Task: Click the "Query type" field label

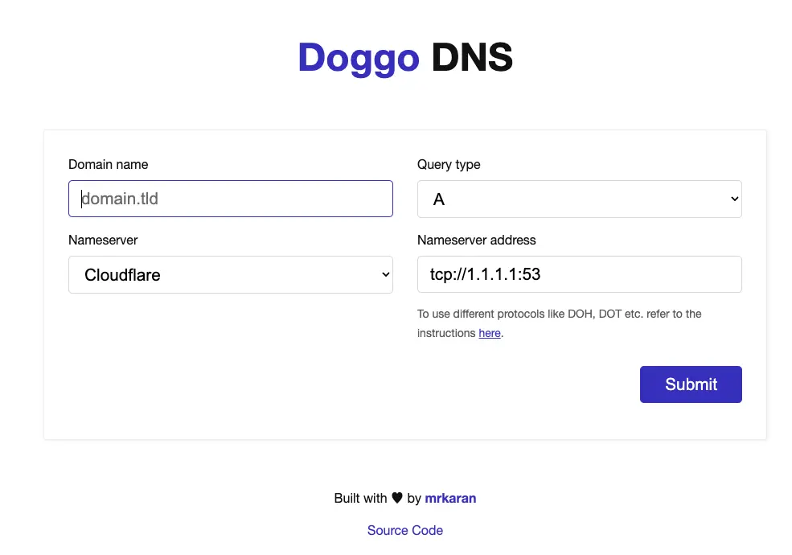Action: [x=449, y=164]
